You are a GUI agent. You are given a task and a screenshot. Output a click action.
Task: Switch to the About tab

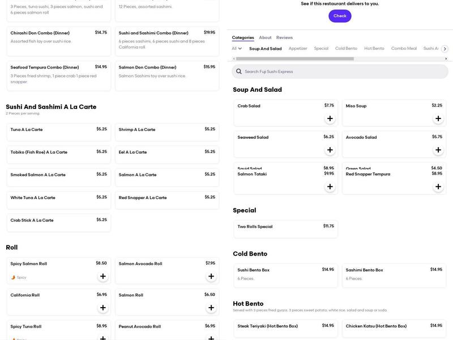click(265, 37)
